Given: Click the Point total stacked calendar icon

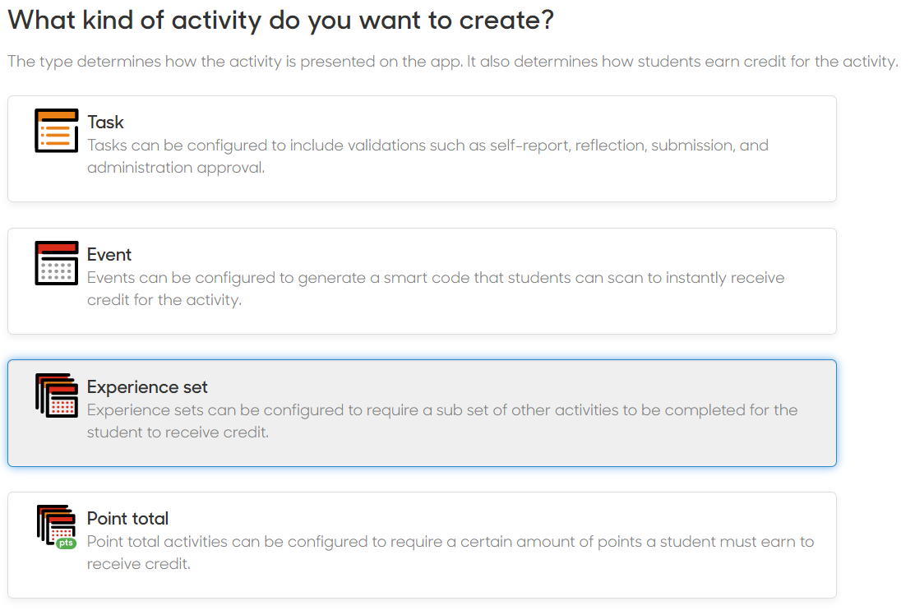Looking at the screenshot, I should [x=56, y=527].
